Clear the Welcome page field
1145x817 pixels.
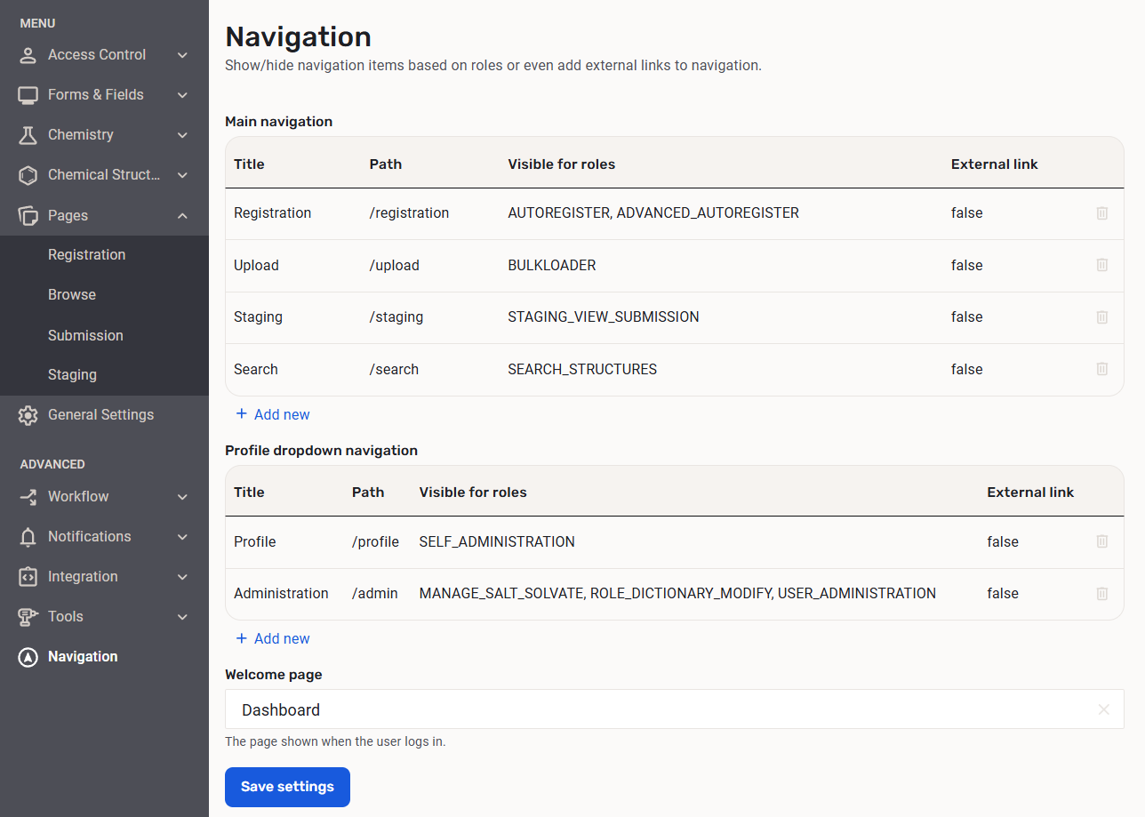1103,709
